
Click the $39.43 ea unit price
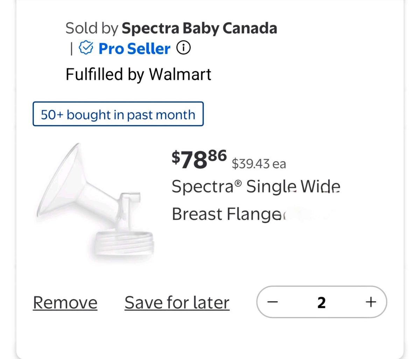(259, 163)
